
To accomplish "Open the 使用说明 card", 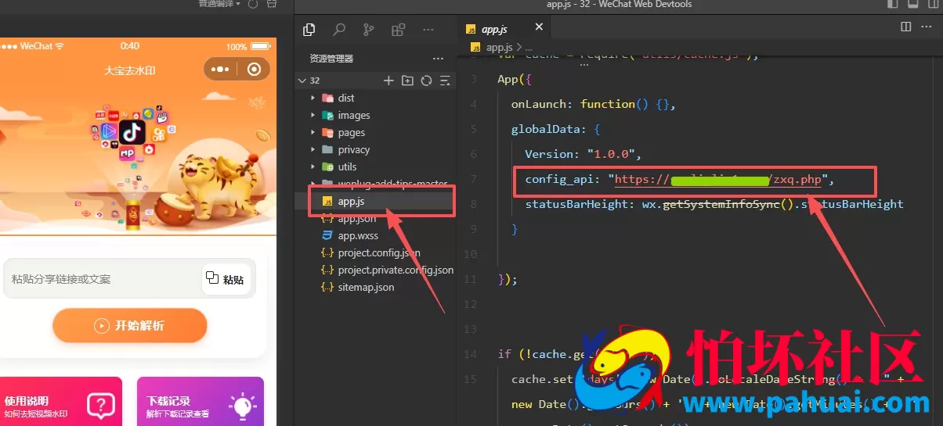I will (61, 402).
